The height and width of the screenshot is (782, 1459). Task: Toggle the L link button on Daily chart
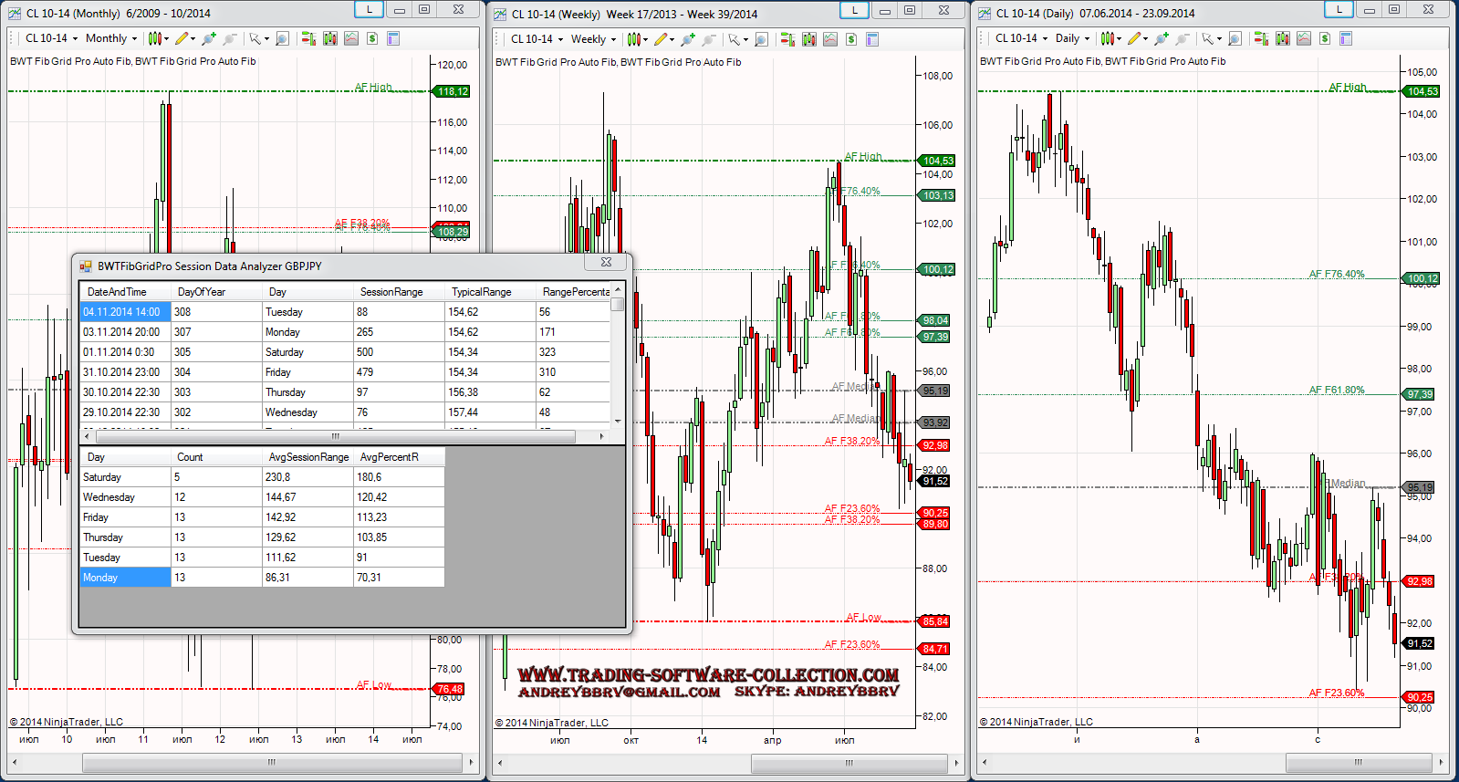(1339, 9)
